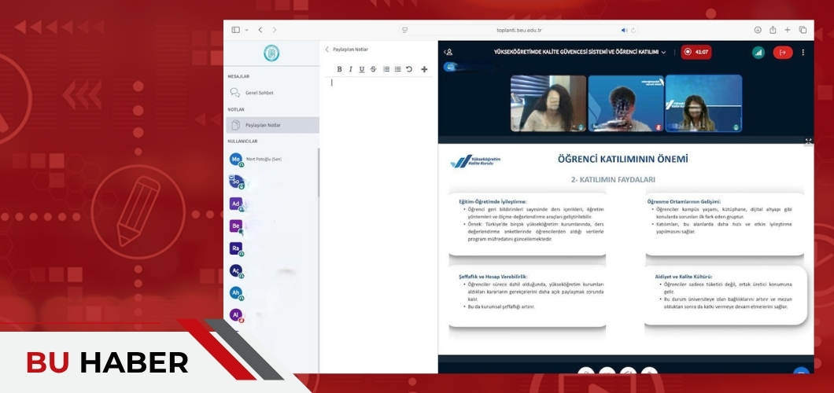Make the presentation fullscreen
This screenshot has height=393, width=834.
pyautogui.click(x=808, y=141)
